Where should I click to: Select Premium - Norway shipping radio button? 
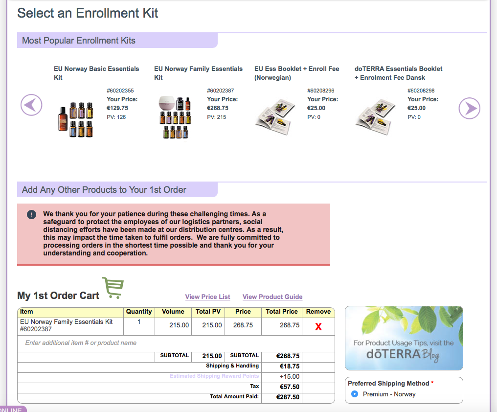pos(355,394)
